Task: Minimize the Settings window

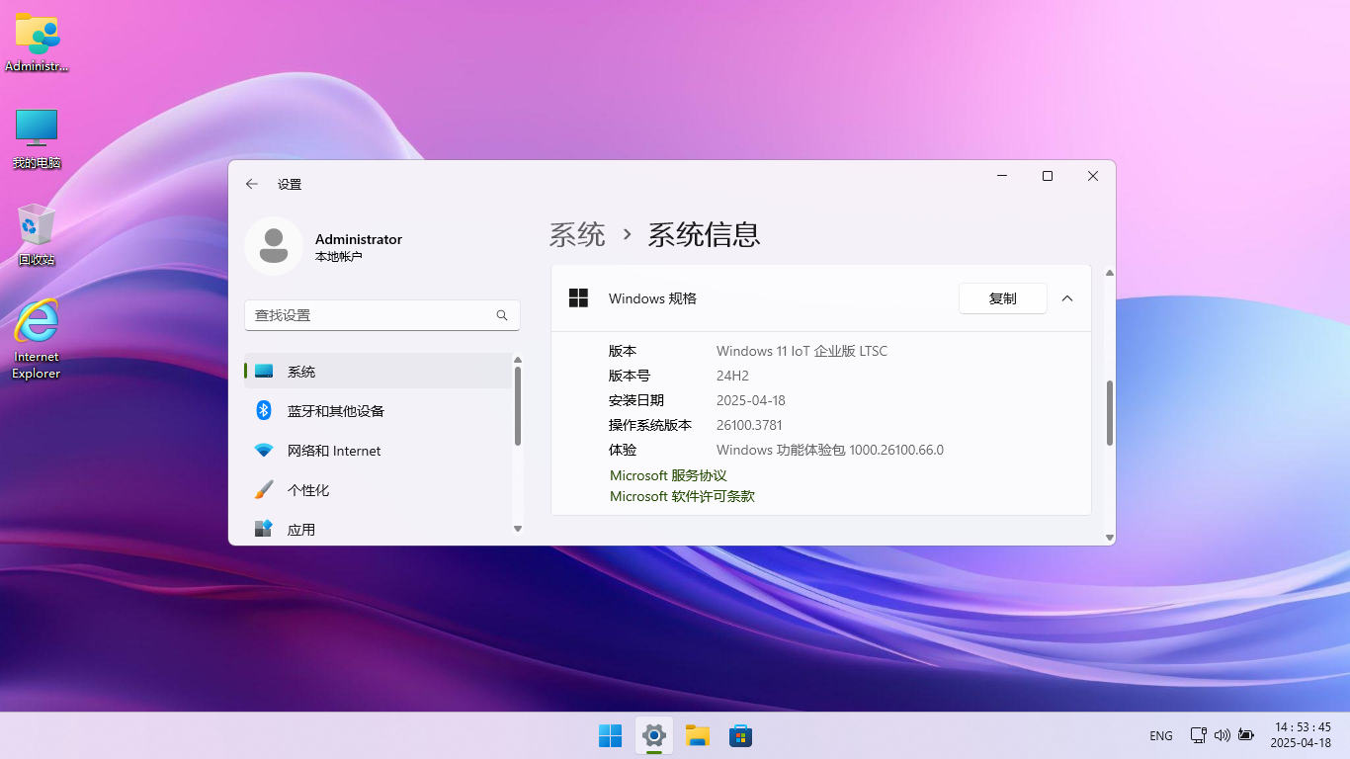Action: (1002, 176)
